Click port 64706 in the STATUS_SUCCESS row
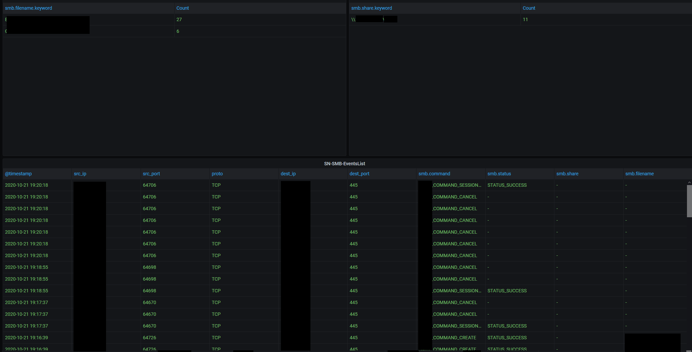Viewport: 692px width, 352px height. (x=150, y=185)
